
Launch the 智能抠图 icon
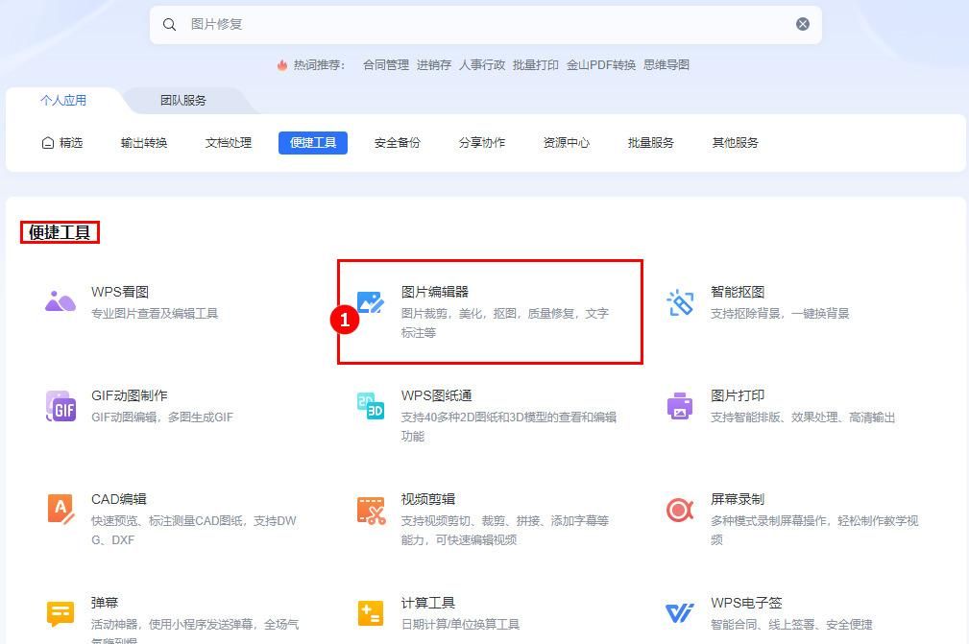[x=680, y=302]
